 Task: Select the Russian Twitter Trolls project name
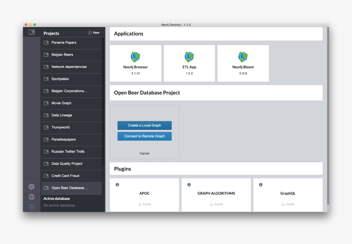pos(68,151)
